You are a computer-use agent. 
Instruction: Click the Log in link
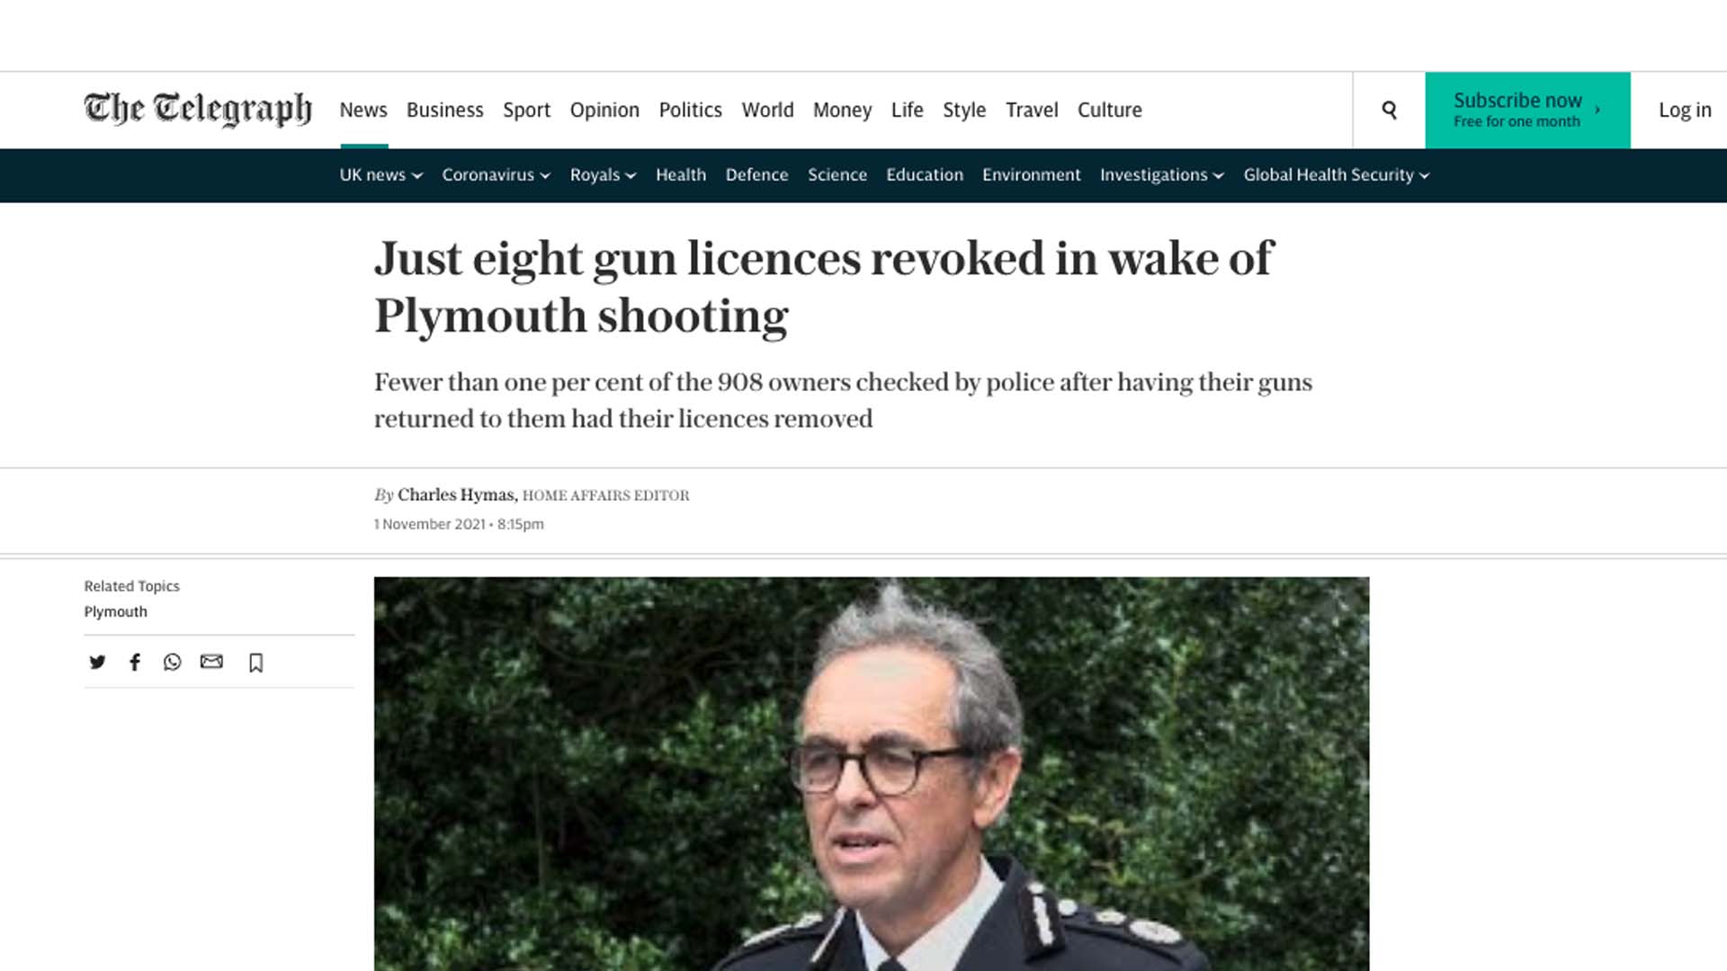click(1685, 110)
